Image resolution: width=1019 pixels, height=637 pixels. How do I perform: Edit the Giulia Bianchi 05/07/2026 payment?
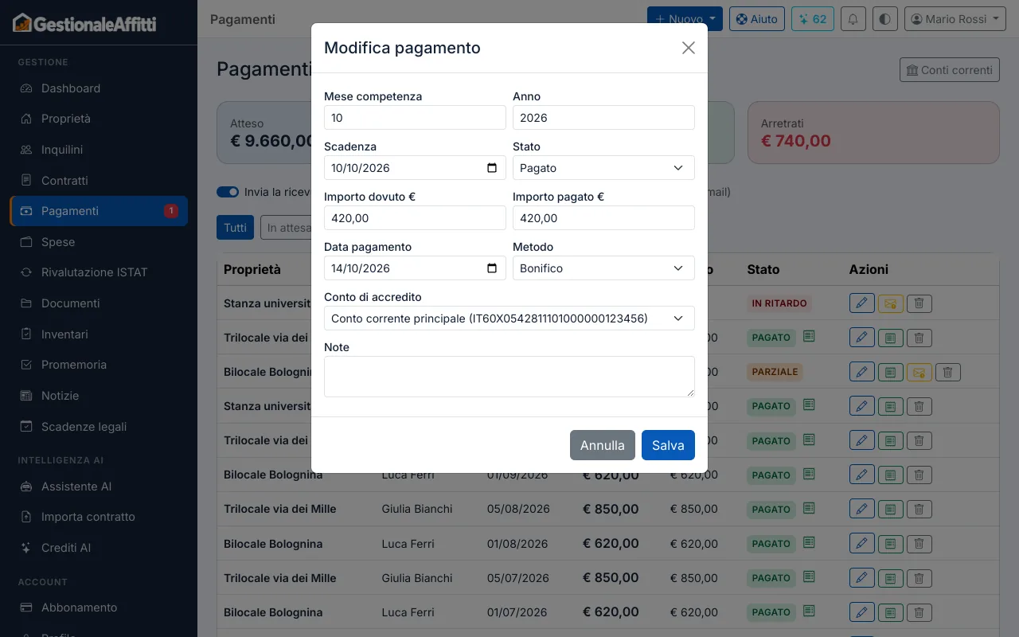click(x=861, y=578)
